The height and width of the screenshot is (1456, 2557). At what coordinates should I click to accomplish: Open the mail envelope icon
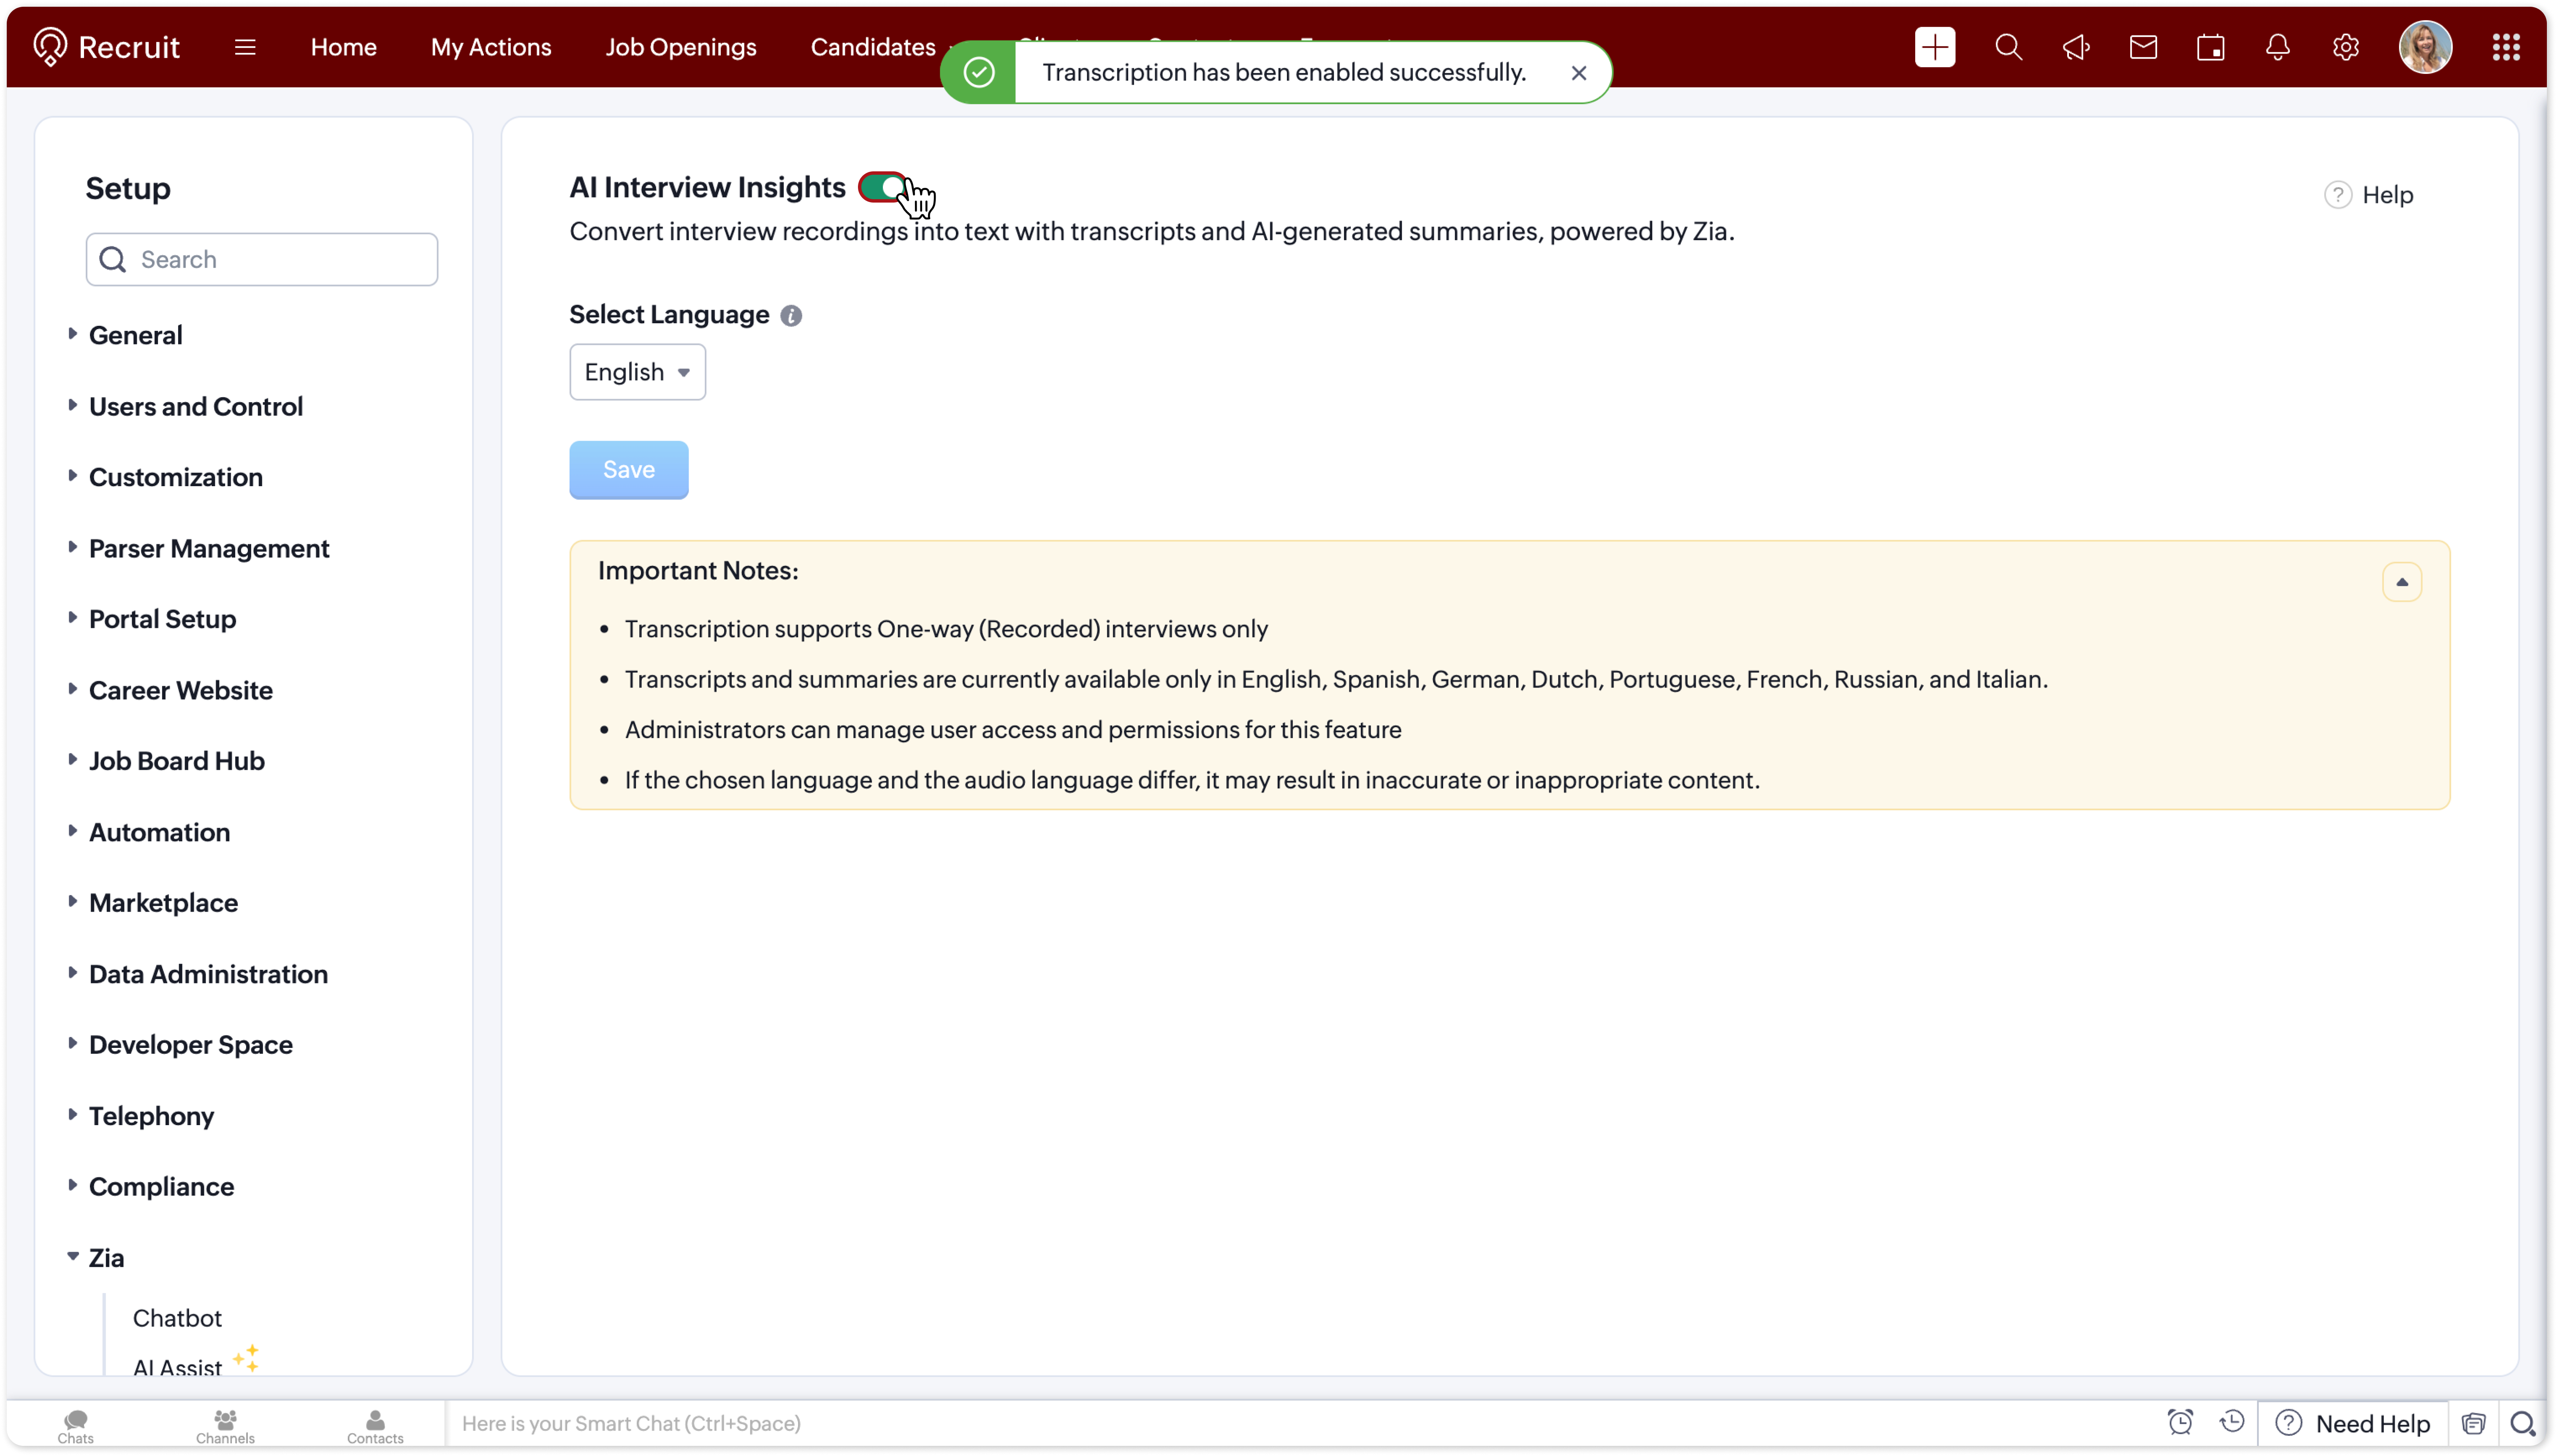(x=2143, y=47)
